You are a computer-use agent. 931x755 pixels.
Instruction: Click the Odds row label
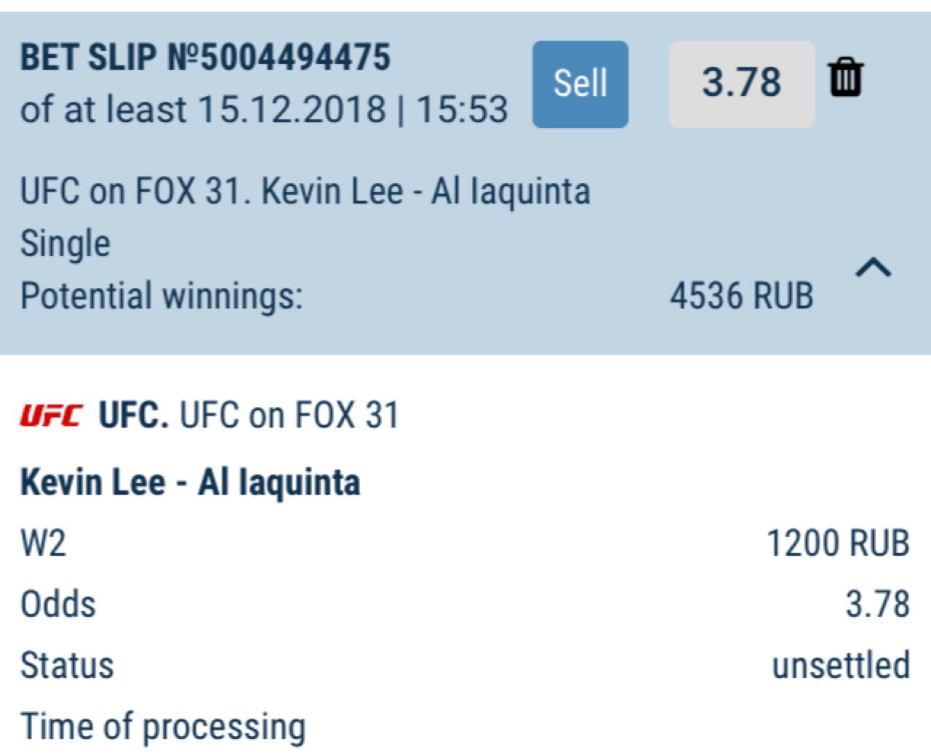(58, 604)
